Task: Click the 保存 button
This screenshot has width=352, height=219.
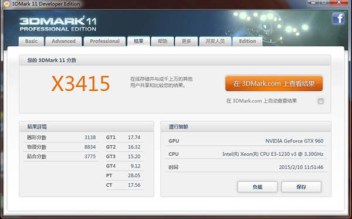Action: pyautogui.click(x=302, y=187)
